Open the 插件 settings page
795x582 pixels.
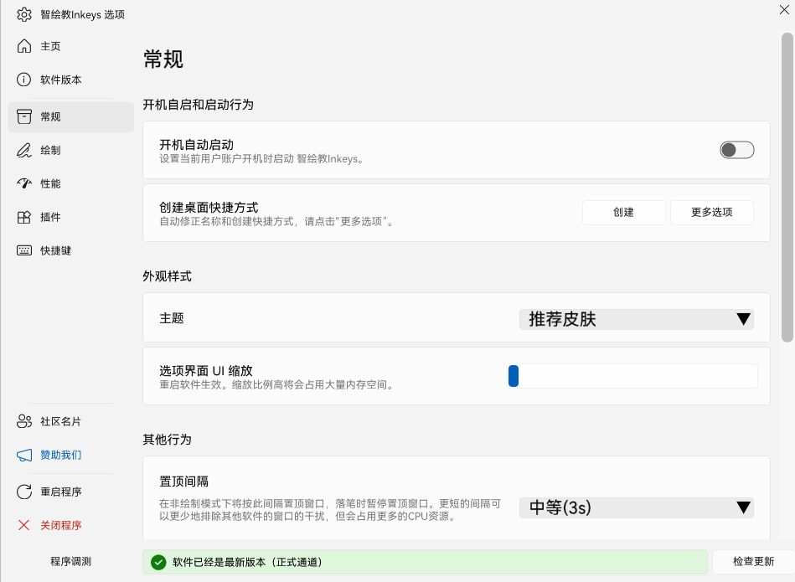[x=71, y=217]
